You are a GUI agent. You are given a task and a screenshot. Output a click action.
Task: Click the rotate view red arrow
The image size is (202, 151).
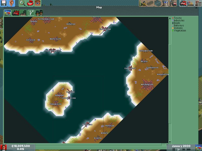pos(30,3)
